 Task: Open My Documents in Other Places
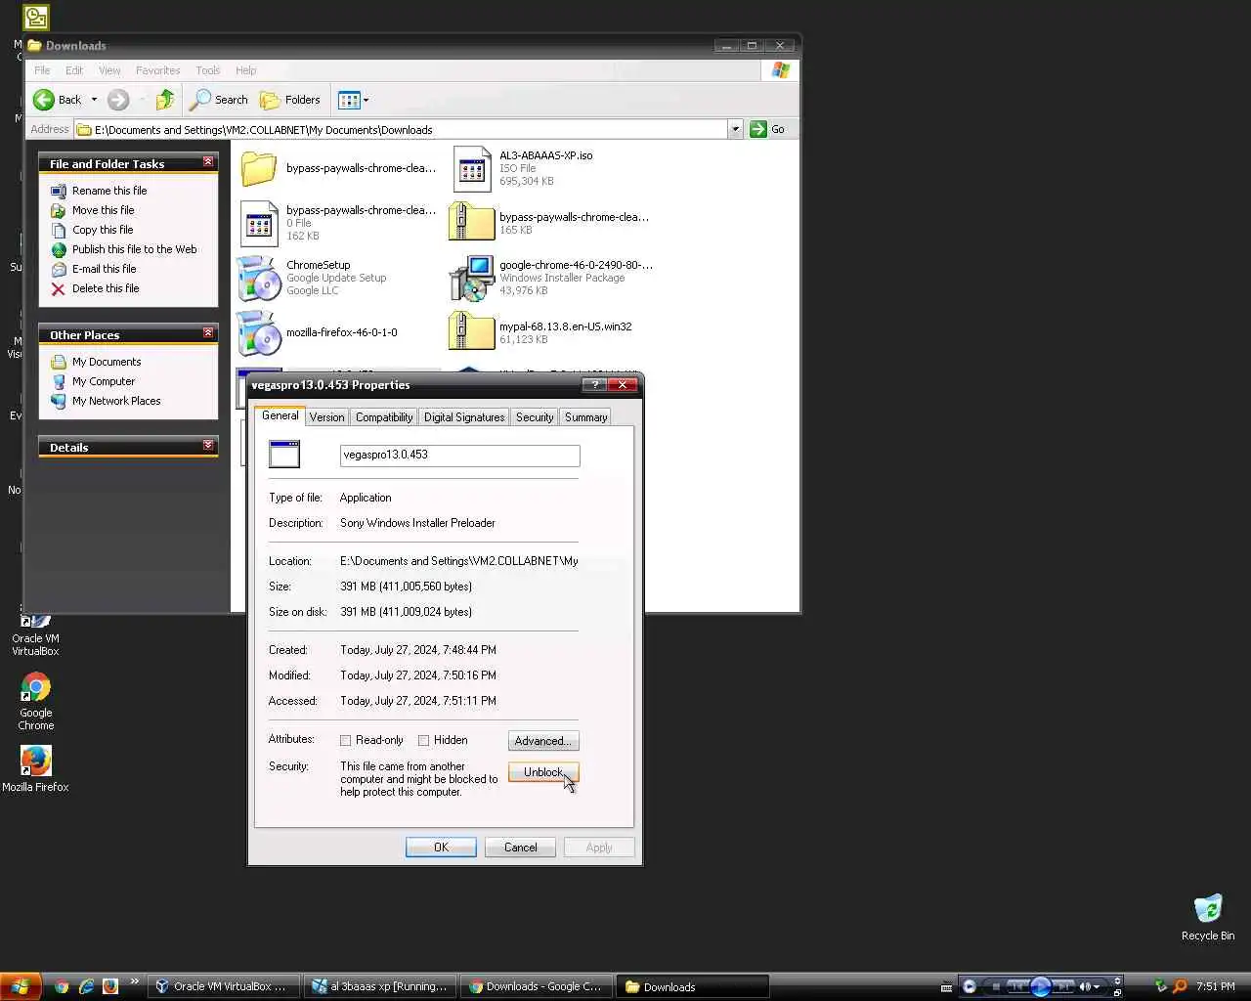click(x=107, y=362)
